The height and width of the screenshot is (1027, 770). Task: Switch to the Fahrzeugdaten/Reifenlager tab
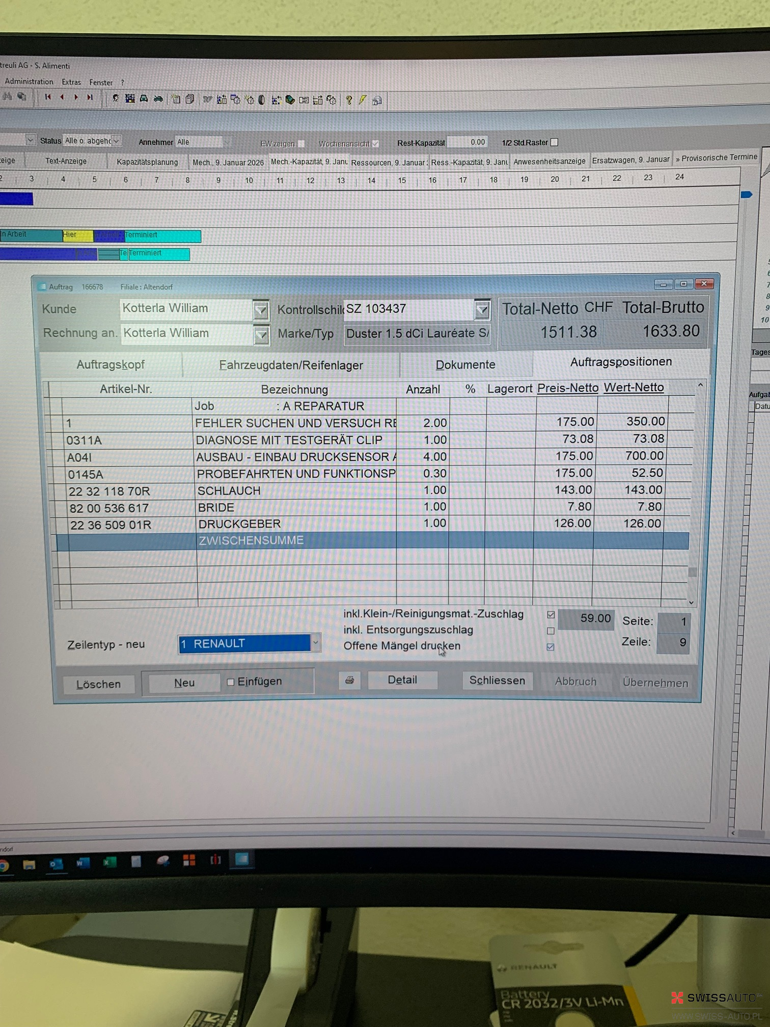pos(291,365)
